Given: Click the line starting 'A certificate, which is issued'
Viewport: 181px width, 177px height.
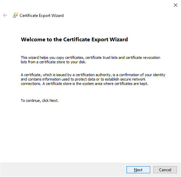Looking at the screenshot, I should tap(93, 75).
